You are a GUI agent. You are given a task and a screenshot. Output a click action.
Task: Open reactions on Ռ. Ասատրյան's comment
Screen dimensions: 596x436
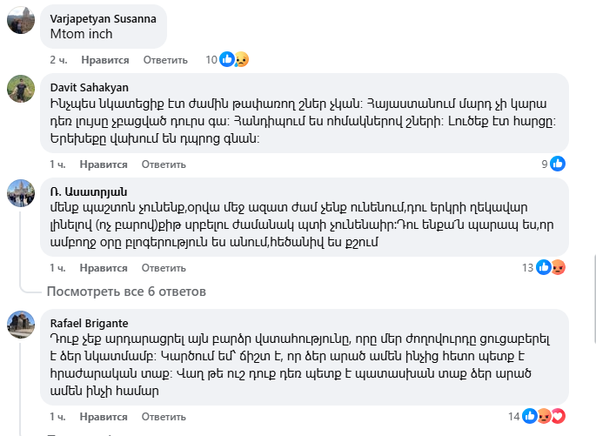coord(551,267)
